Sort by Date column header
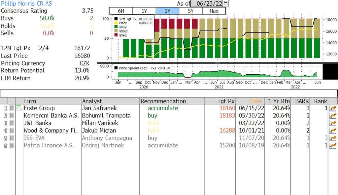Screen dimensions: 338x195 (x=250, y=101)
